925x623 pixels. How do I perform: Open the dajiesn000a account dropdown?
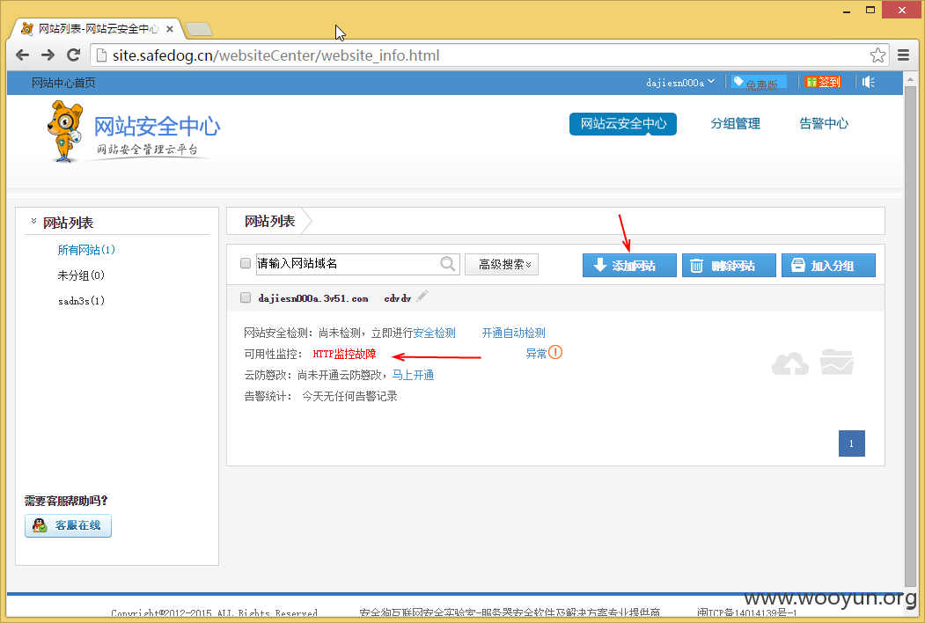pyautogui.click(x=680, y=83)
